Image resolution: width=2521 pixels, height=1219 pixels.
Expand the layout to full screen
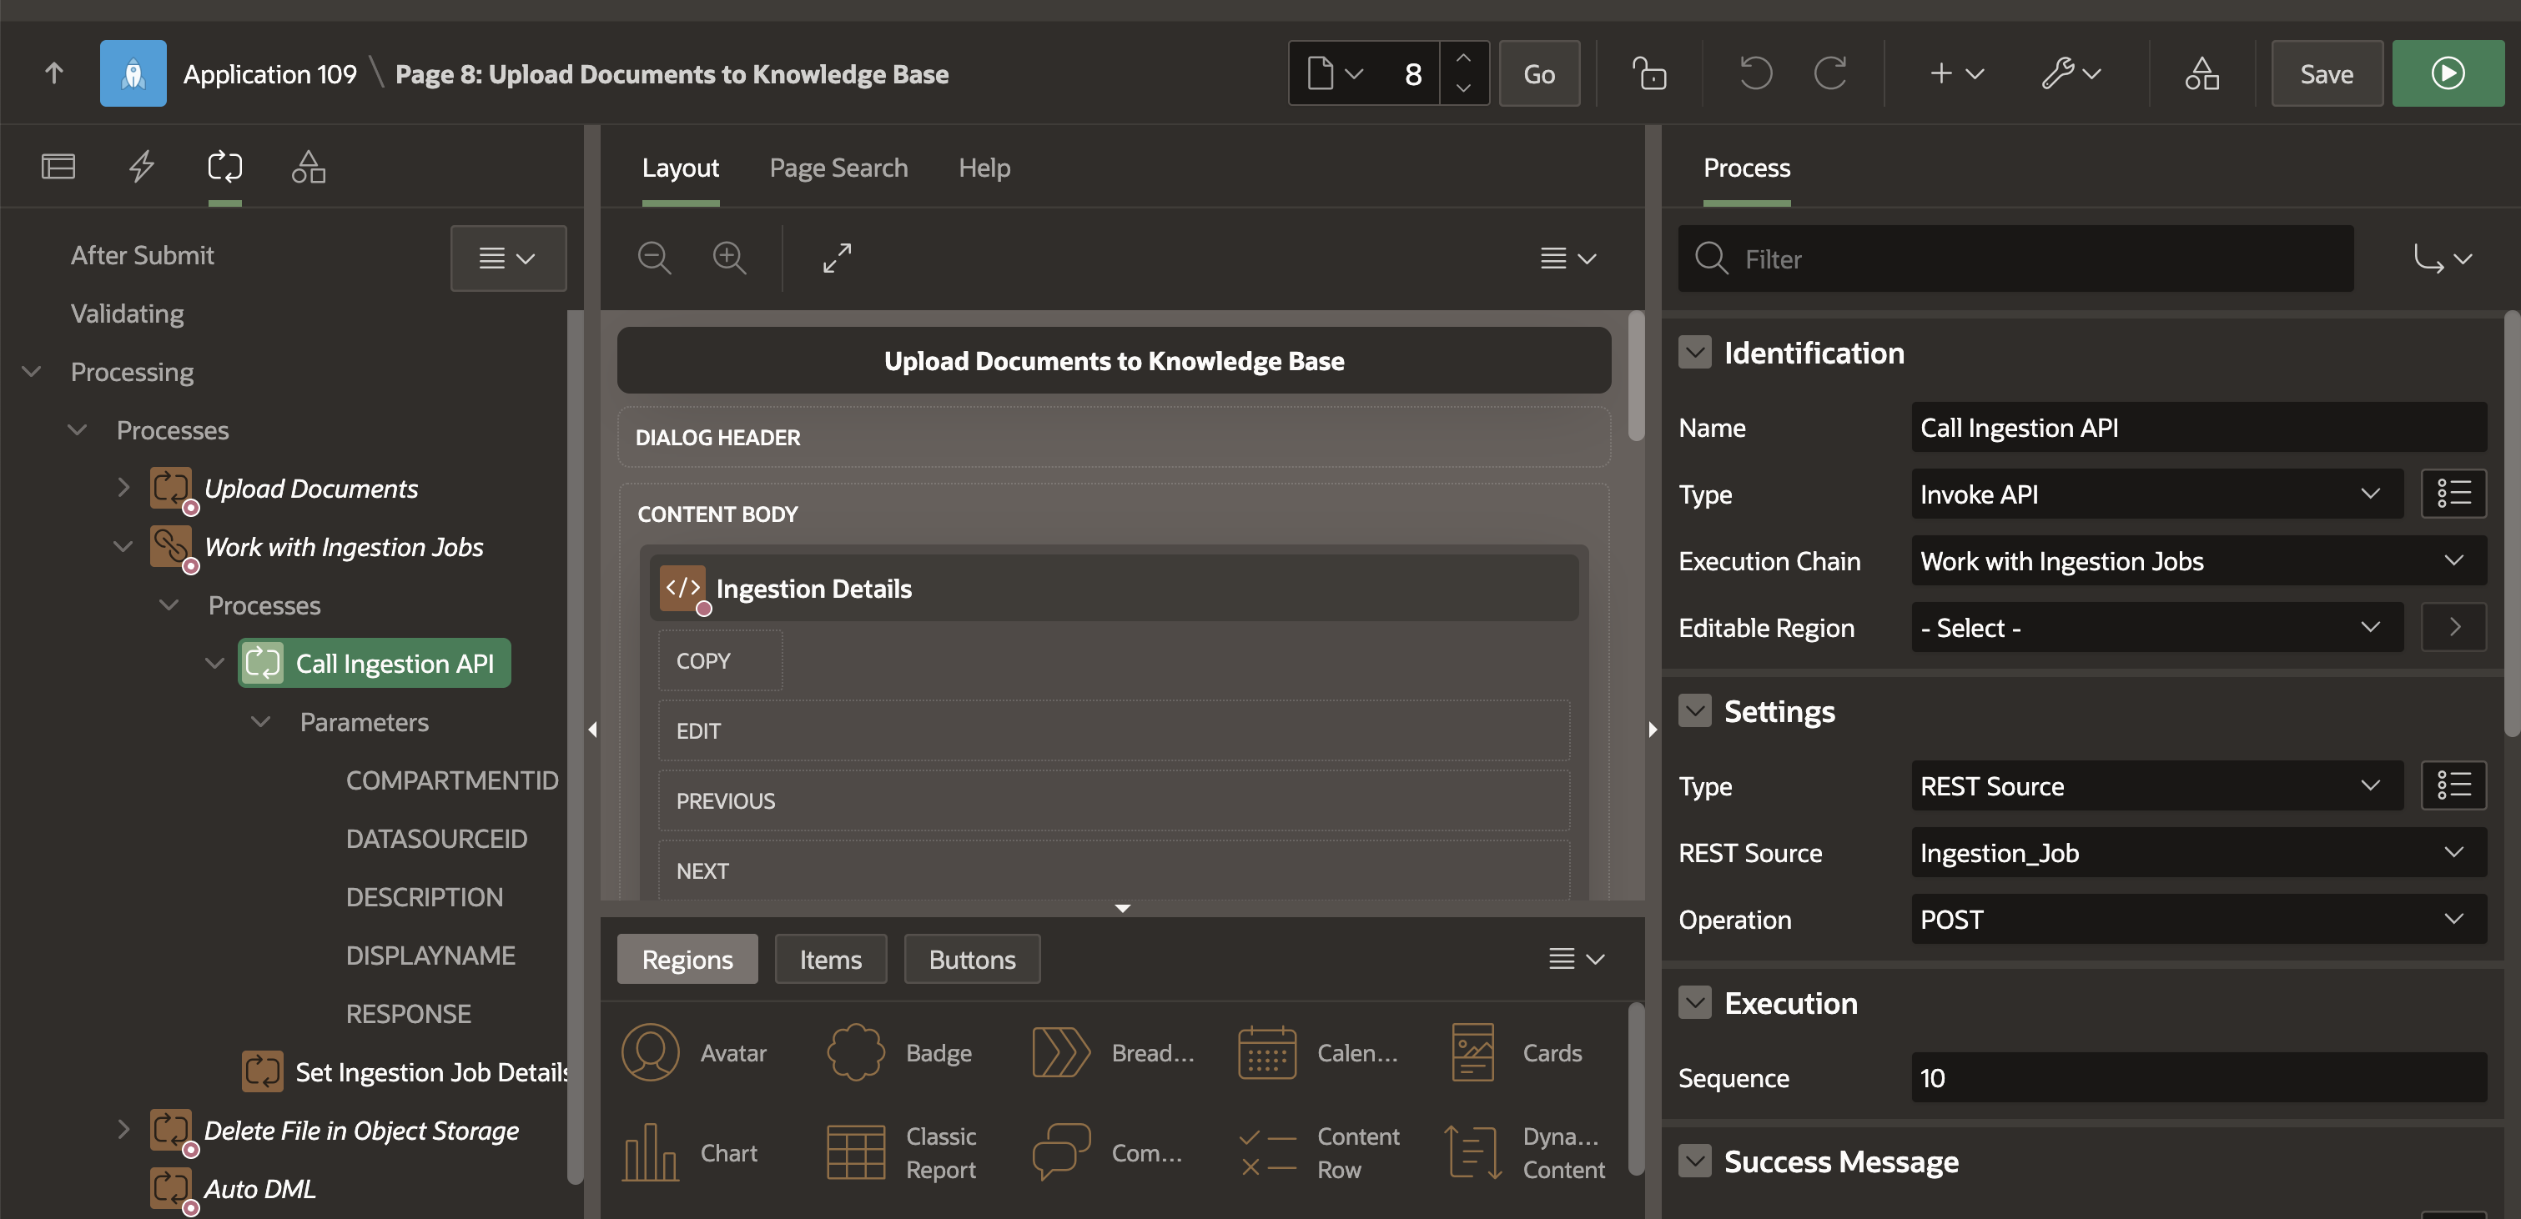click(x=837, y=258)
